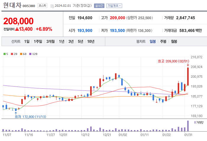The height and width of the screenshot is (141, 207).
Task: Click the +6.89% change value
Action: coord(44,29)
